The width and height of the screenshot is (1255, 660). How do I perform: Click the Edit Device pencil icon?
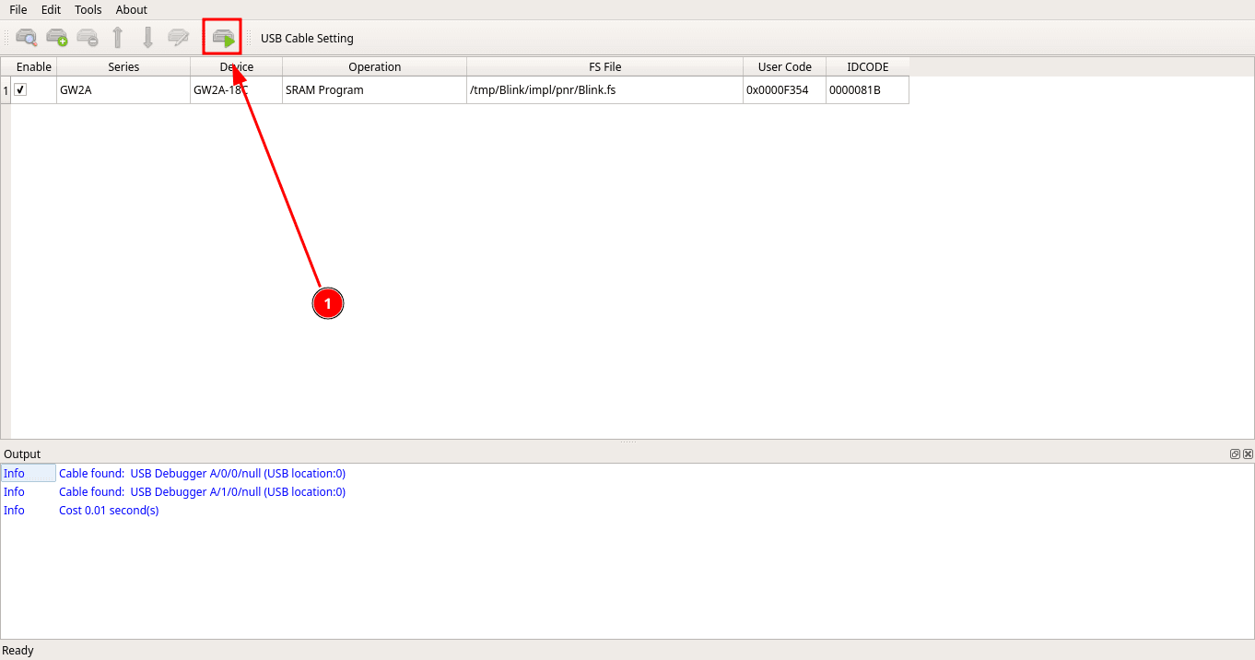(x=178, y=38)
